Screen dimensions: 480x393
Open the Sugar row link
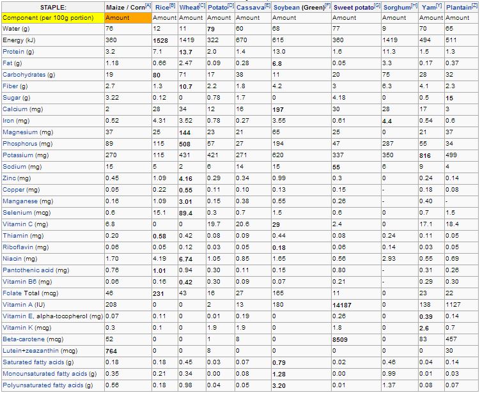pos(12,98)
